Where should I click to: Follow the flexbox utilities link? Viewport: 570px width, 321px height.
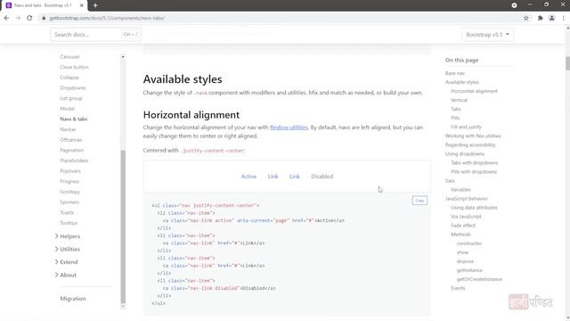[x=289, y=128]
